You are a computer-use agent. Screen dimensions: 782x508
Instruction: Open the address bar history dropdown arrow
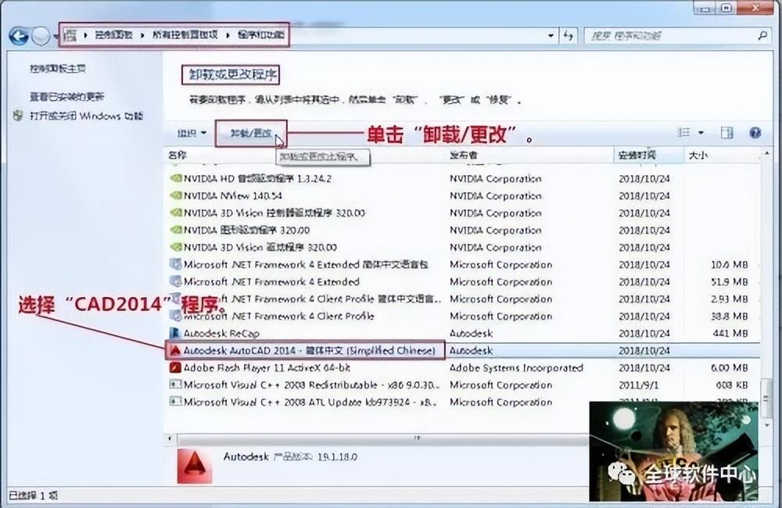tap(551, 35)
